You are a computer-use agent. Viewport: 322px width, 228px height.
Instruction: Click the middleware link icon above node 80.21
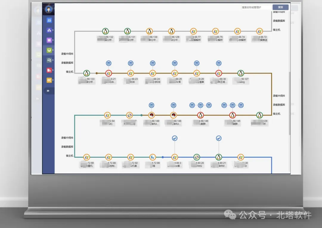(x=219, y=138)
